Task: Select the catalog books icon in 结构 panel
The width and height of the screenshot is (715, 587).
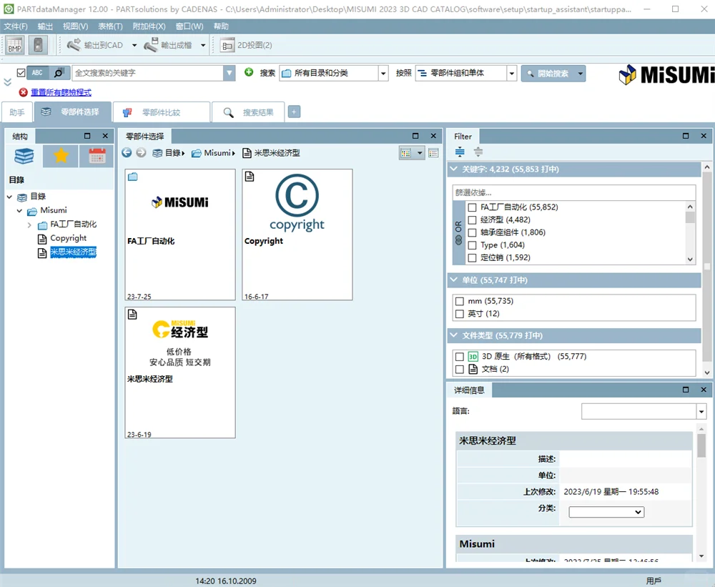Action: coord(24,156)
